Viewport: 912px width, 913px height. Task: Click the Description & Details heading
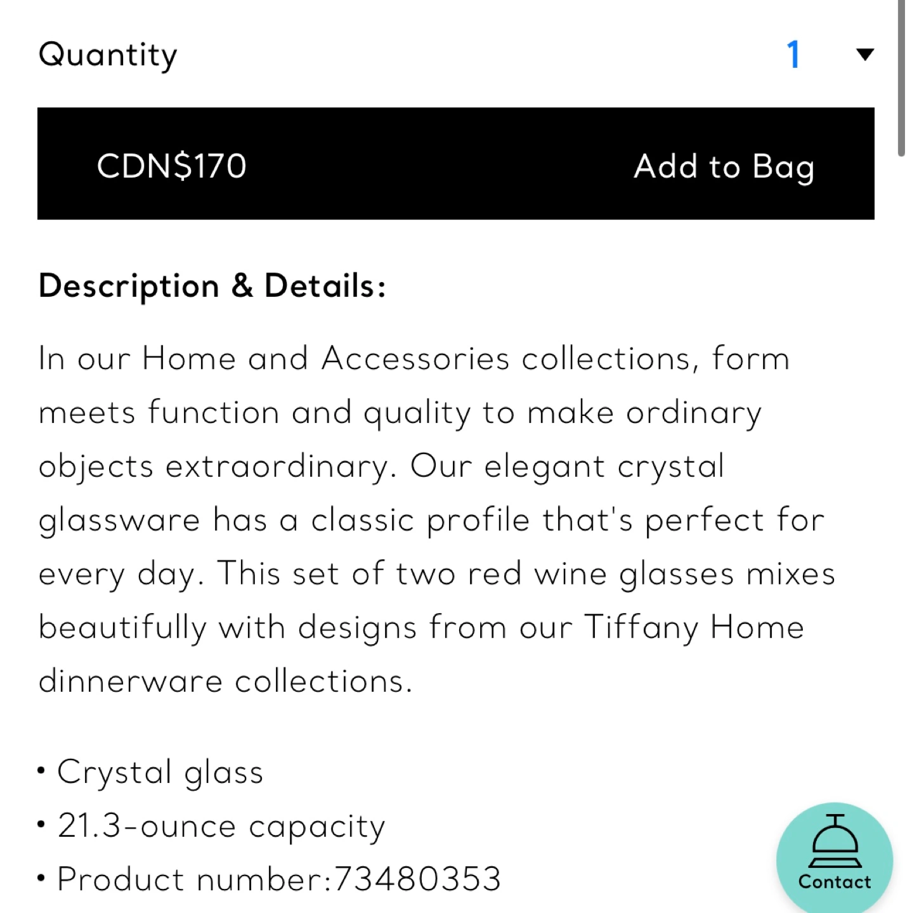click(212, 287)
